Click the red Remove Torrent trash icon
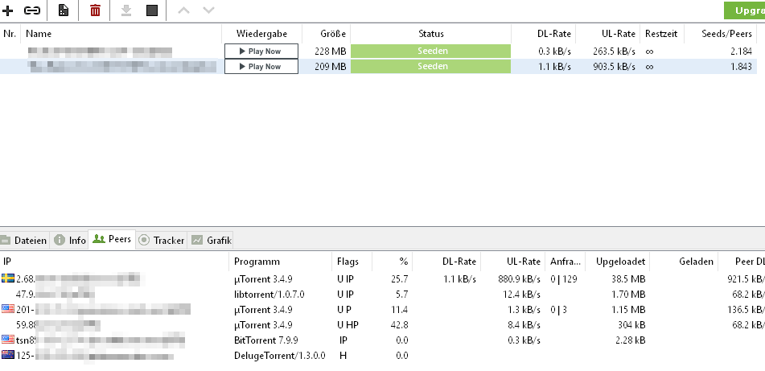The height and width of the screenshot is (371, 765). point(95,10)
